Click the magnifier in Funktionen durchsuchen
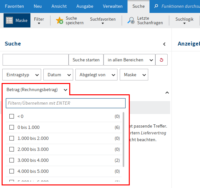This screenshot has height=188, width=200. click(156, 6)
